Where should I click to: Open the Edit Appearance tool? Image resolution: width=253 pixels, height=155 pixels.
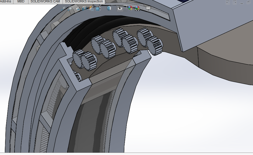click(x=130, y=8)
